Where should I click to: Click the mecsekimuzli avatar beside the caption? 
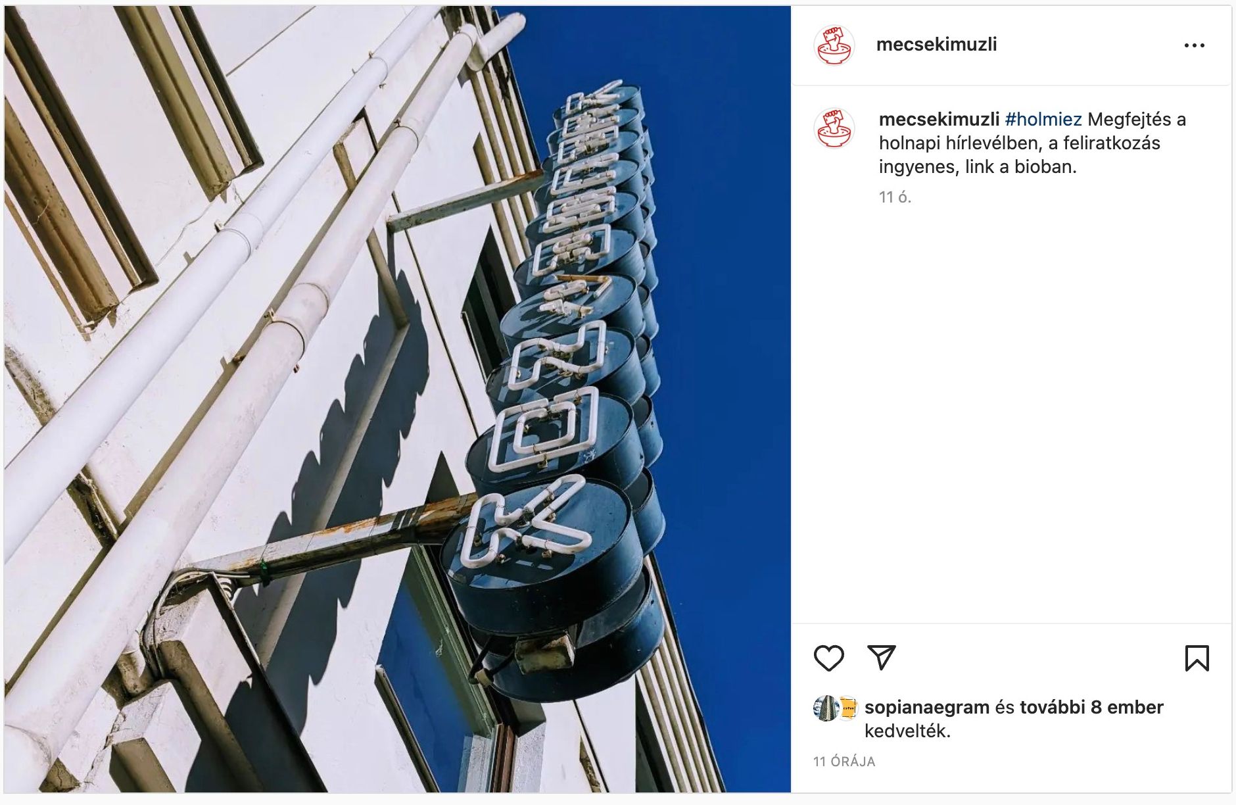click(x=834, y=128)
